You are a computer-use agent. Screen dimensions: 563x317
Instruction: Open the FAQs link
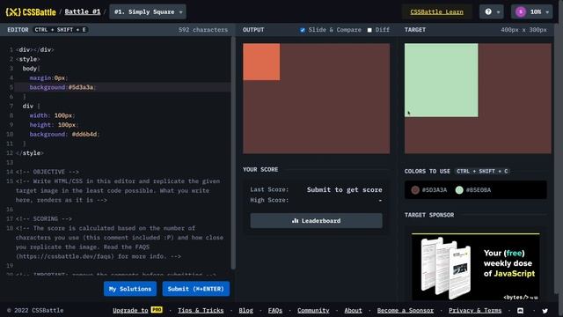[x=275, y=310]
